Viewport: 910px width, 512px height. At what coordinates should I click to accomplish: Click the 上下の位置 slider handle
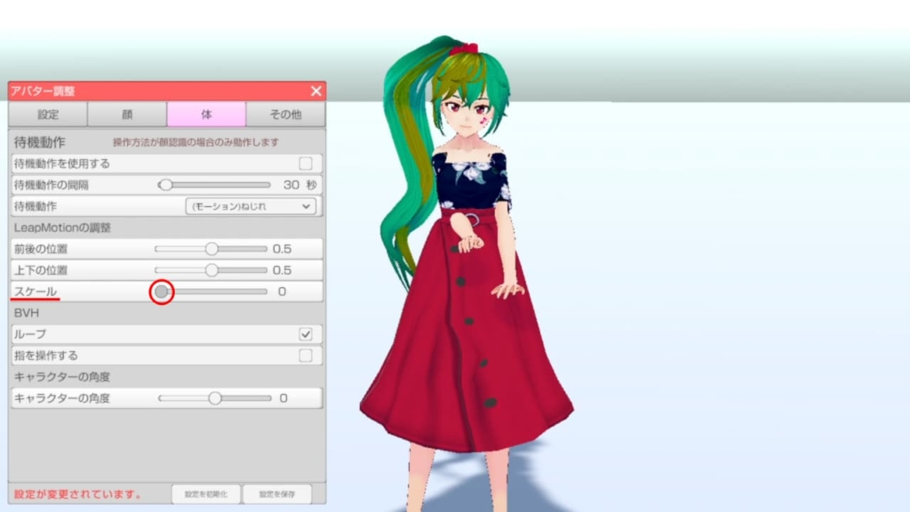click(212, 270)
